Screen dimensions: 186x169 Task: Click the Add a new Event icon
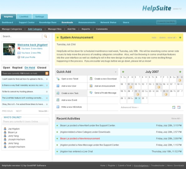(x=58, y=100)
